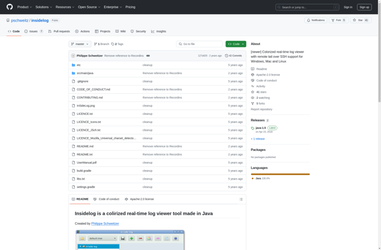Open LICENCE.txt file

tap(84, 114)
